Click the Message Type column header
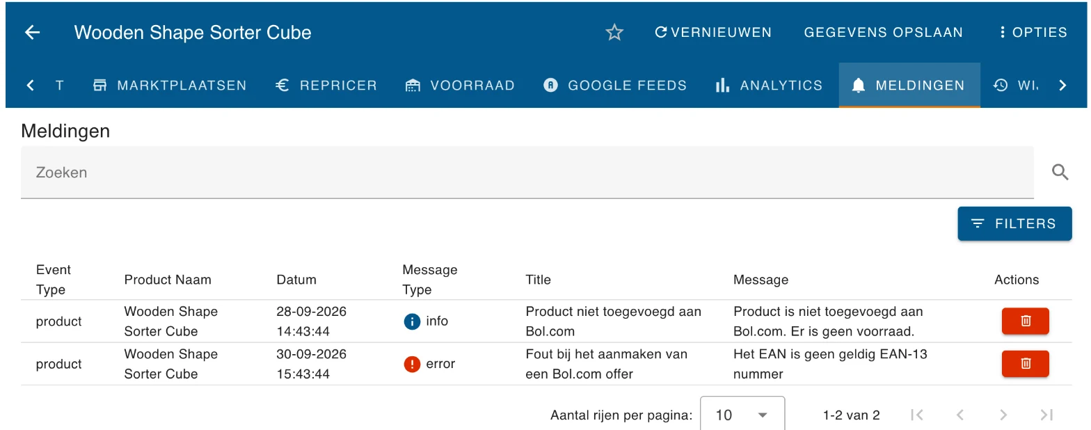This screenshot has height=430, width=1091. click(430, 280)
